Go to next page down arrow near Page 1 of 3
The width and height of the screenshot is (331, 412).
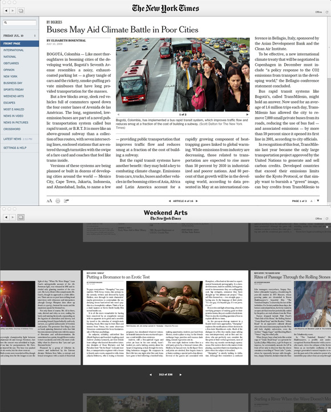point(318,201)
